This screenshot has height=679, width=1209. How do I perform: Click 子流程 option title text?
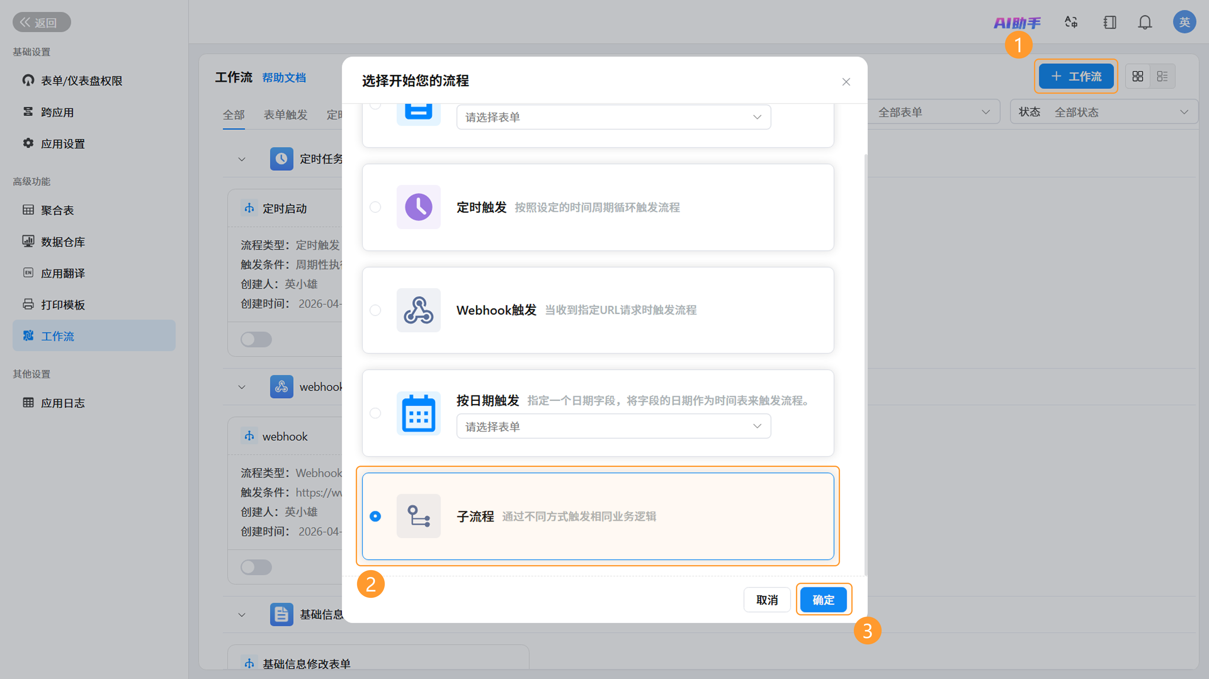pyautogui.click(x=475, y=516)
